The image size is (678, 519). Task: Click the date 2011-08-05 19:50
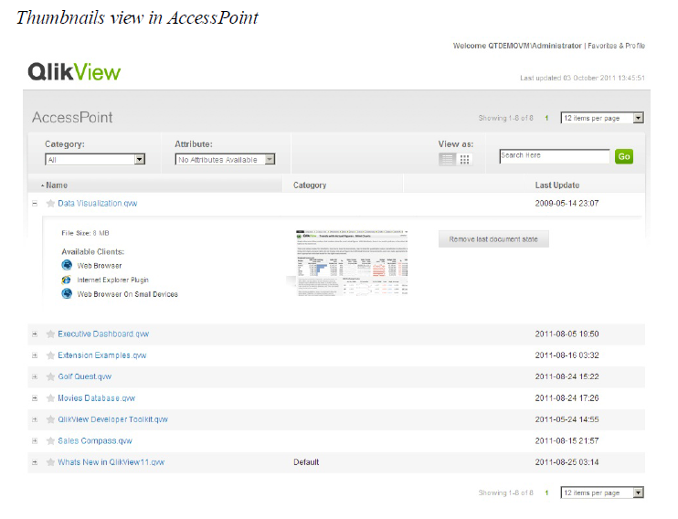(x=567, y=334)
